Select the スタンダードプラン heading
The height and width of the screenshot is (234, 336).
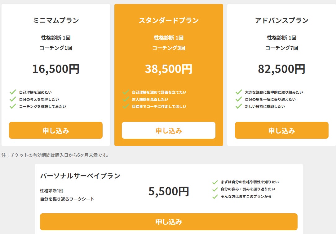tap(169, 21)
